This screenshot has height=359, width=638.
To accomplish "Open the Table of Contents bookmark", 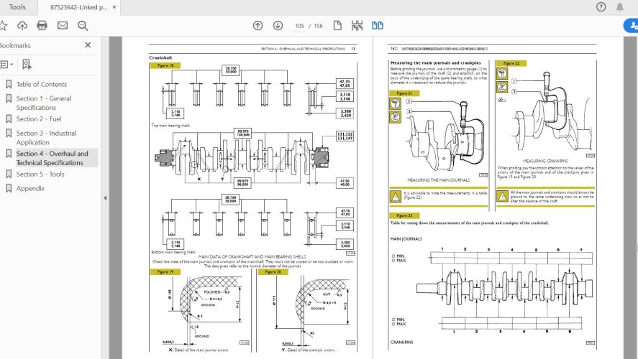I will pyautogui.click(x=42, y=84).
